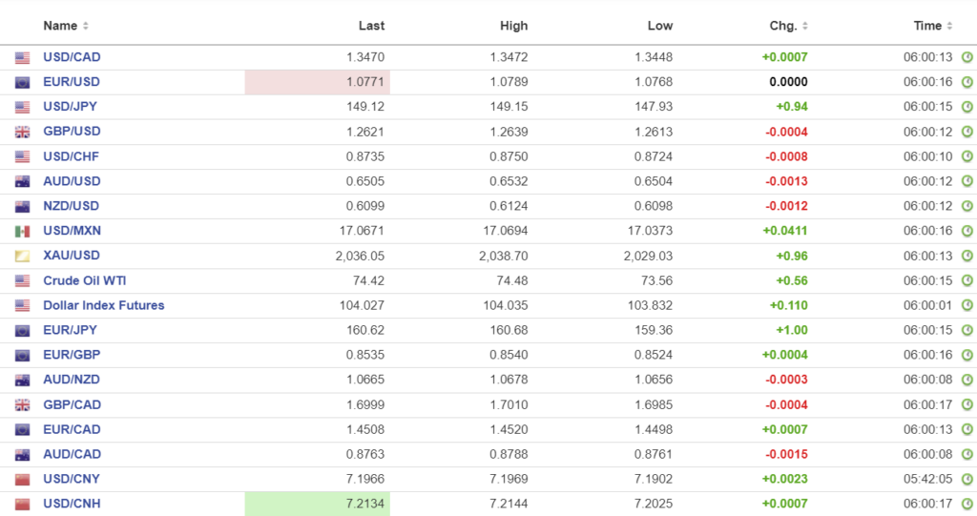
Task: Open the Crude Oil WTI link
Action: tap(85, 280)
